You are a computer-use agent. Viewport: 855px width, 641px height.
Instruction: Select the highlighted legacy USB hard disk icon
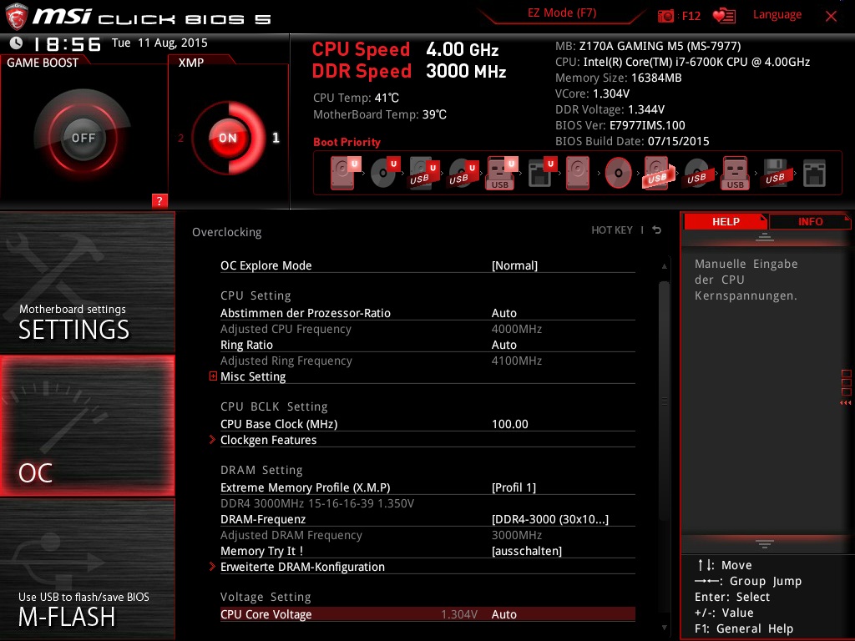pyautogui.click(x=658, y=173)
